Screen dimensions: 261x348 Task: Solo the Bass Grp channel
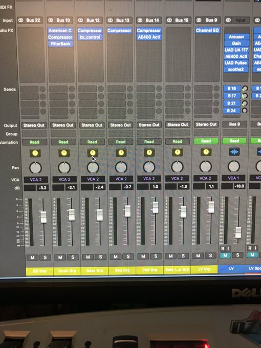[100, 257]
